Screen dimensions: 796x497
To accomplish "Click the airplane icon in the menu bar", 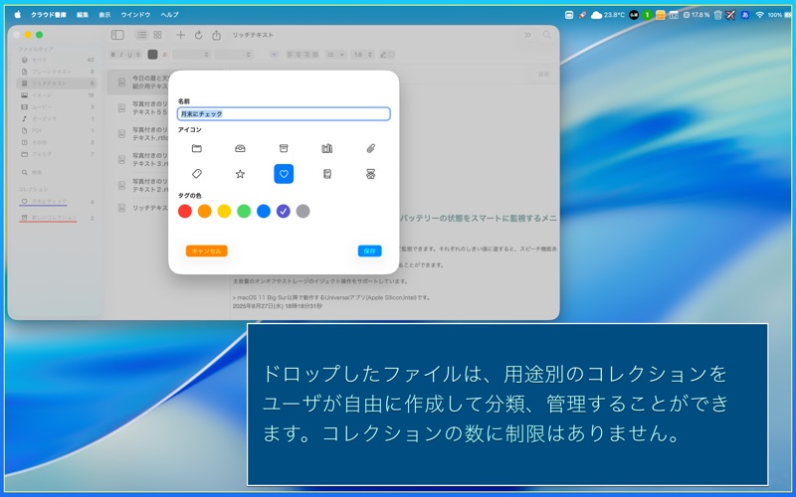I will 730,15.
